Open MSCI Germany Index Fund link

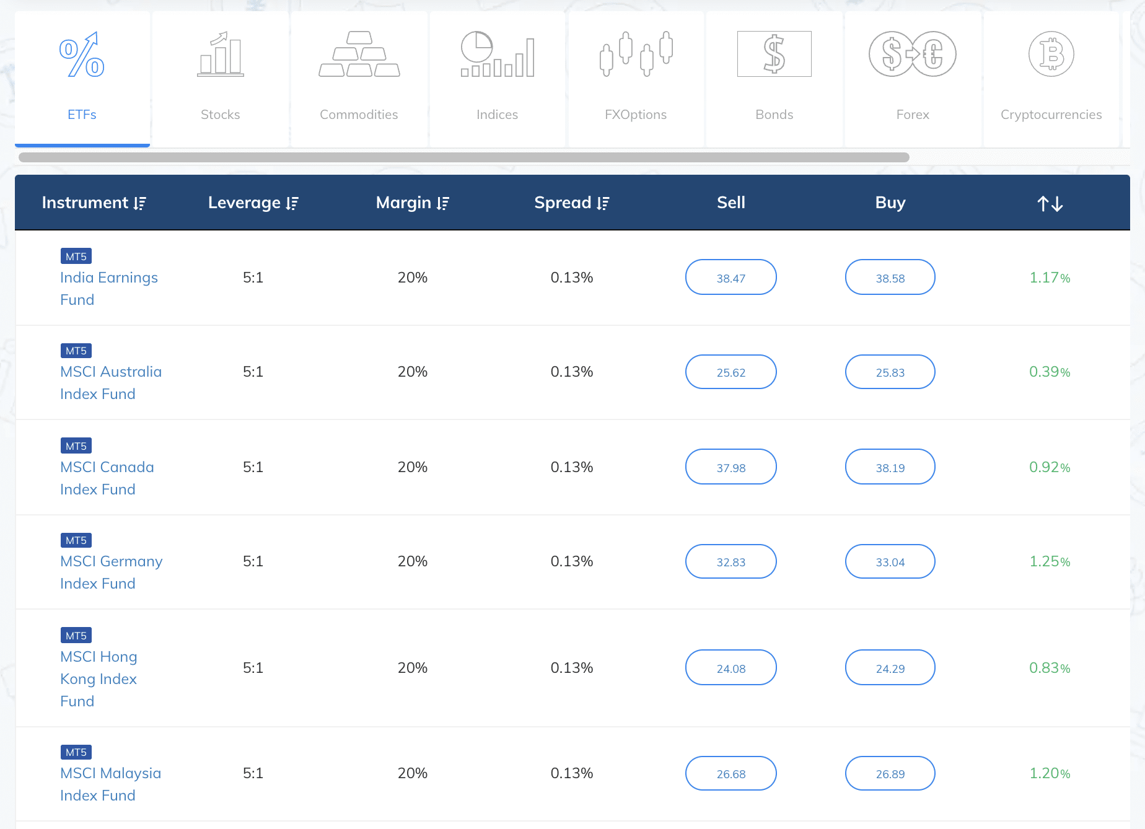112,572
